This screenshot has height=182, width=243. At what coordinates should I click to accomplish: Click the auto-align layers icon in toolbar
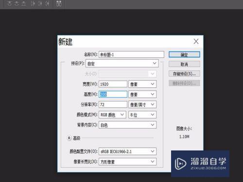click(x=59, y=3)
